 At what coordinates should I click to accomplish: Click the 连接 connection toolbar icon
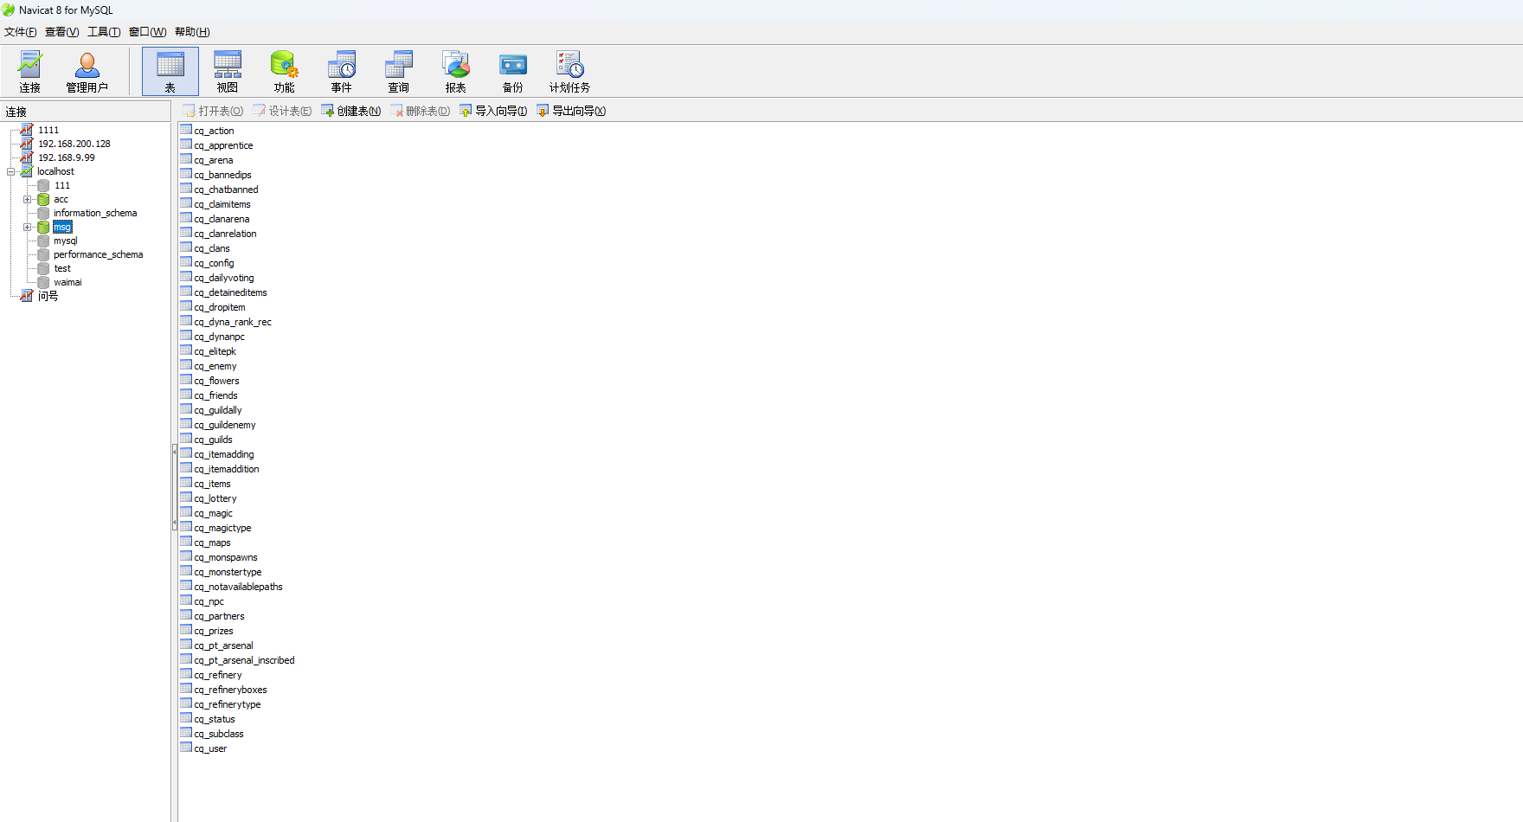(x=30, y=72)
